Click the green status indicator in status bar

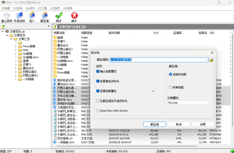[x=232, y=151]
